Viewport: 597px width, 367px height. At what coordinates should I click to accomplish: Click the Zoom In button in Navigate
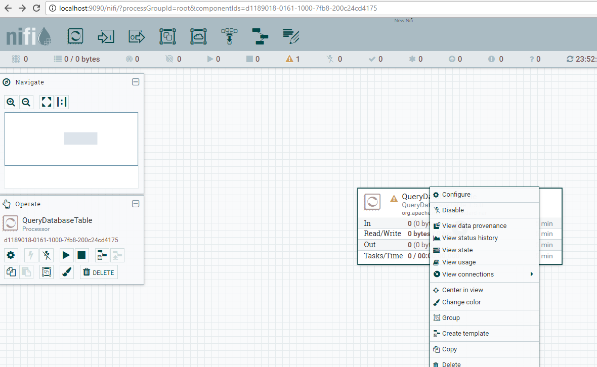pyautogui.click(x=11, y=102)
